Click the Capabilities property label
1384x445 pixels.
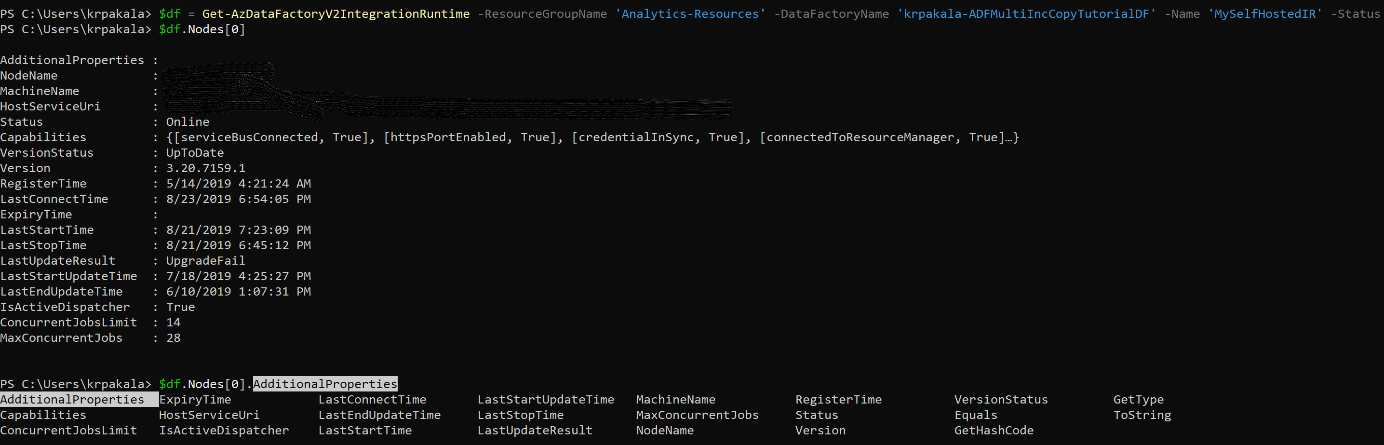(x=43, y=137)
